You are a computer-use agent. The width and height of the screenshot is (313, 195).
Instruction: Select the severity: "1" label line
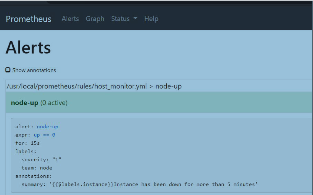coord(41,160)
